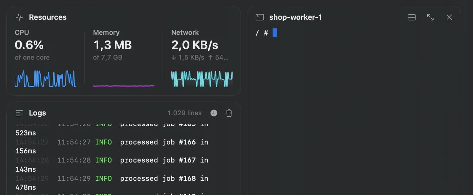
Task: Click the Network traffic graph
Action: [202, 78]
